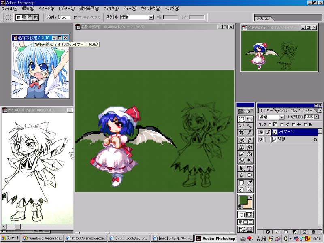The image size is (324, 243).
Task: Select the Eyedropper tool
Action: tap(249, 183)
